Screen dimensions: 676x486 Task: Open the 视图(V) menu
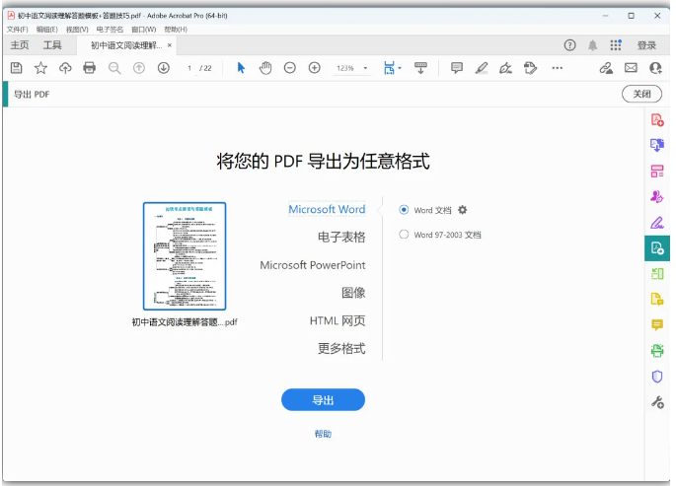(77, 30)
